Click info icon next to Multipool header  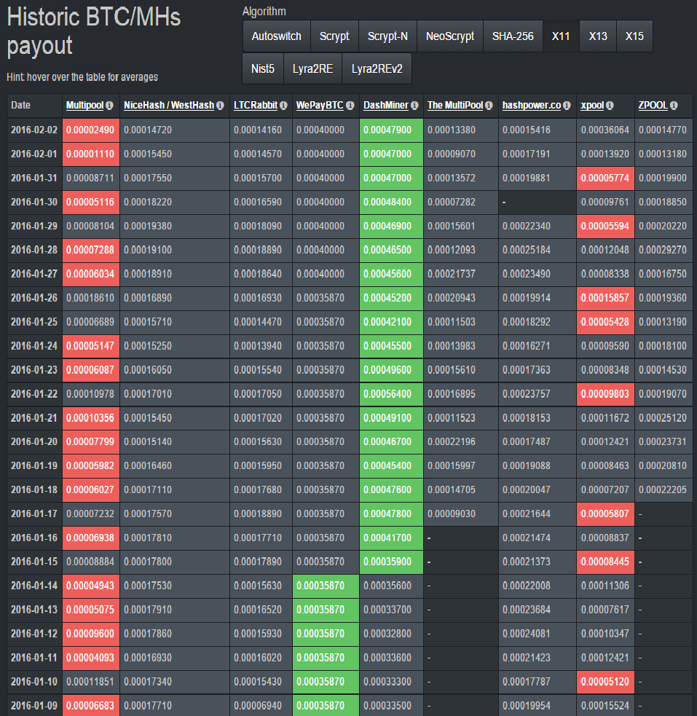(x=109, y=106)
